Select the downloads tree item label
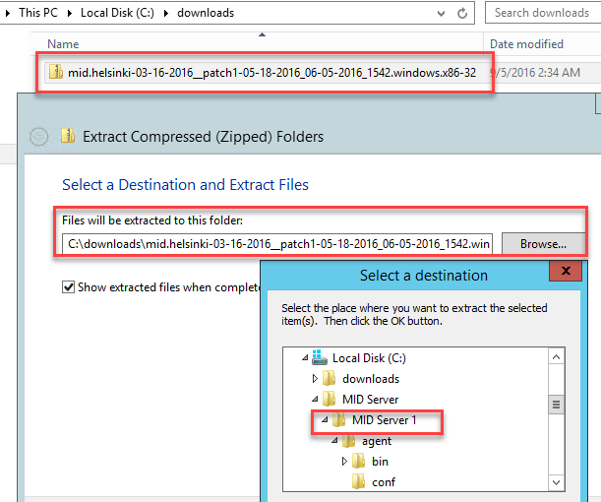 [371, 379]
